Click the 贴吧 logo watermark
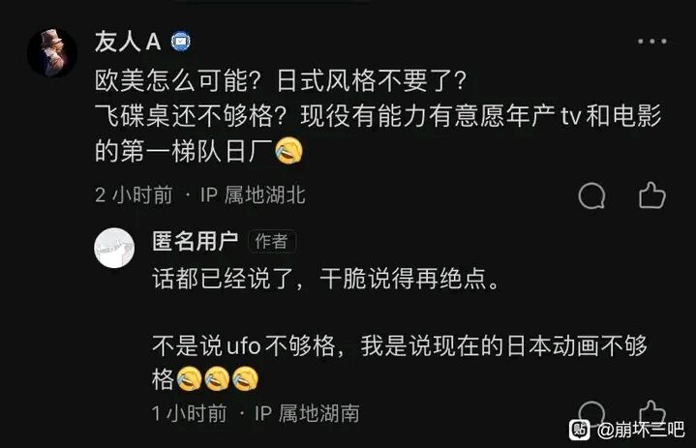This screenshot has width=696, height=448. [580, 430]
